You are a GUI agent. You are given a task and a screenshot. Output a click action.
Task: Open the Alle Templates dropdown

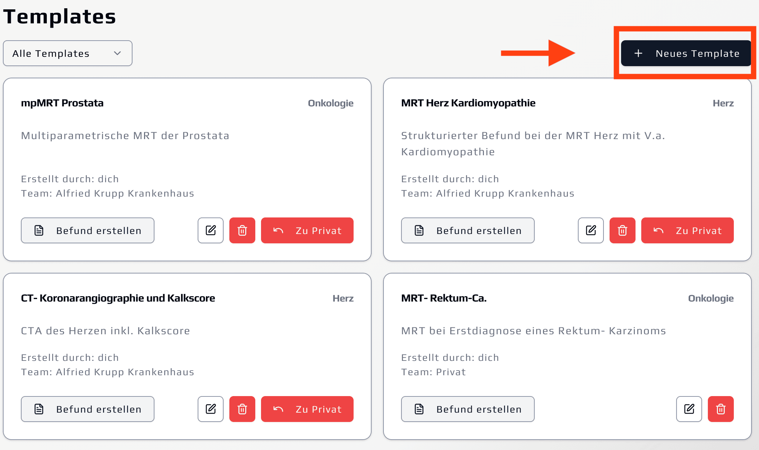pos(68,53)
